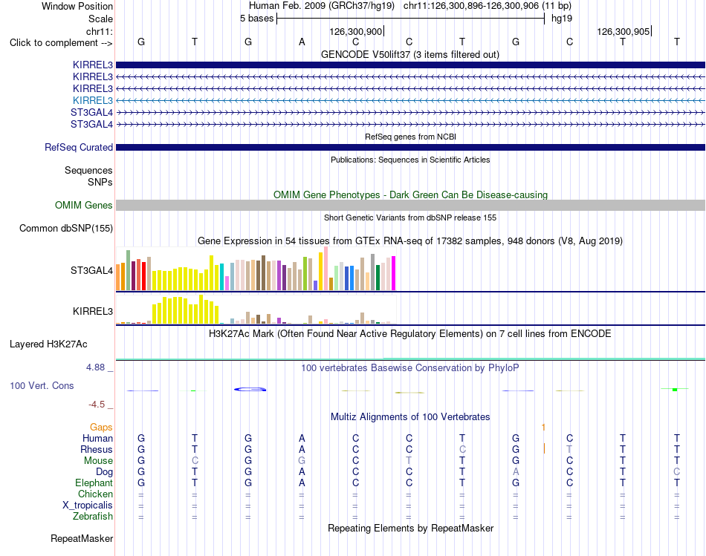Click the KIRREL3 GTEx expression label
706x556 pixels.
[x=93, y=311]
